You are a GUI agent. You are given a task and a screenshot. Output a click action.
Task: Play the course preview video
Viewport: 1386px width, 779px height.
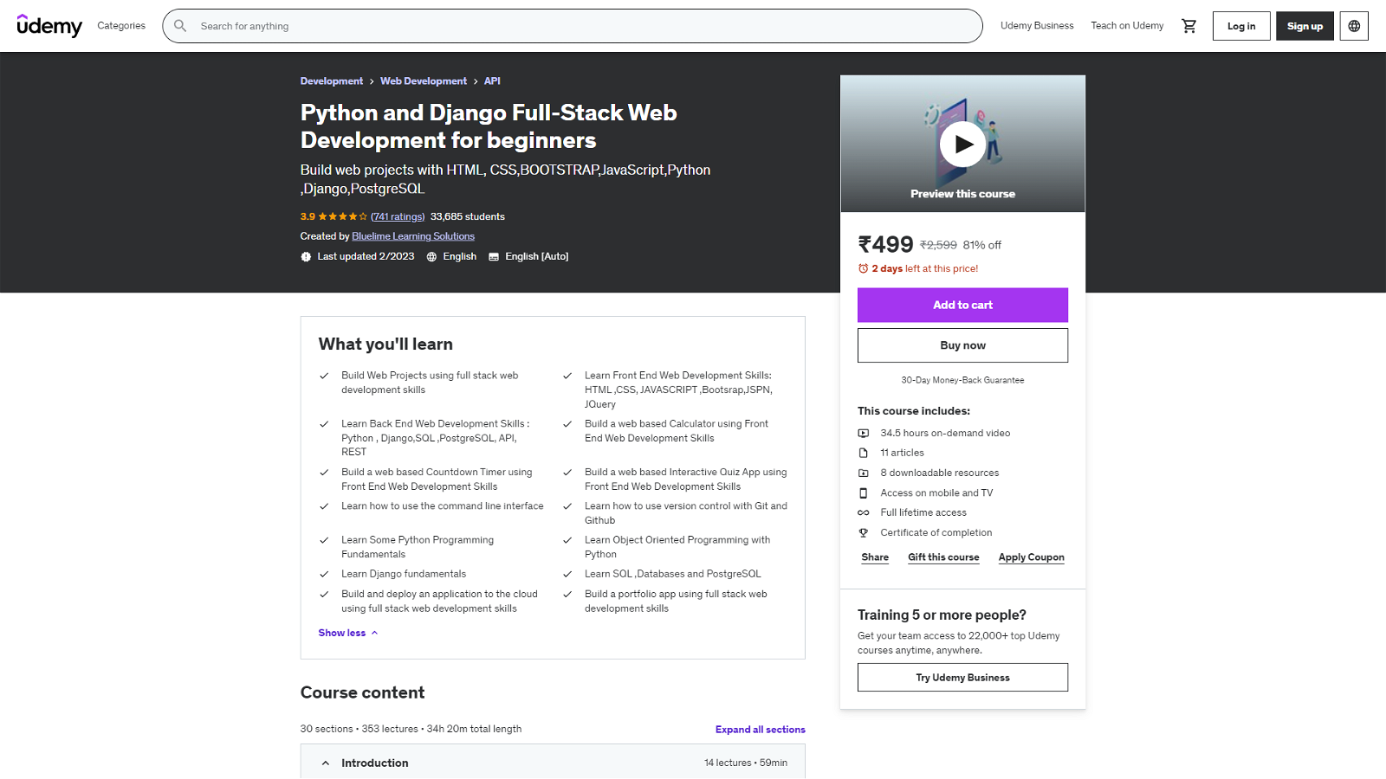962,145
